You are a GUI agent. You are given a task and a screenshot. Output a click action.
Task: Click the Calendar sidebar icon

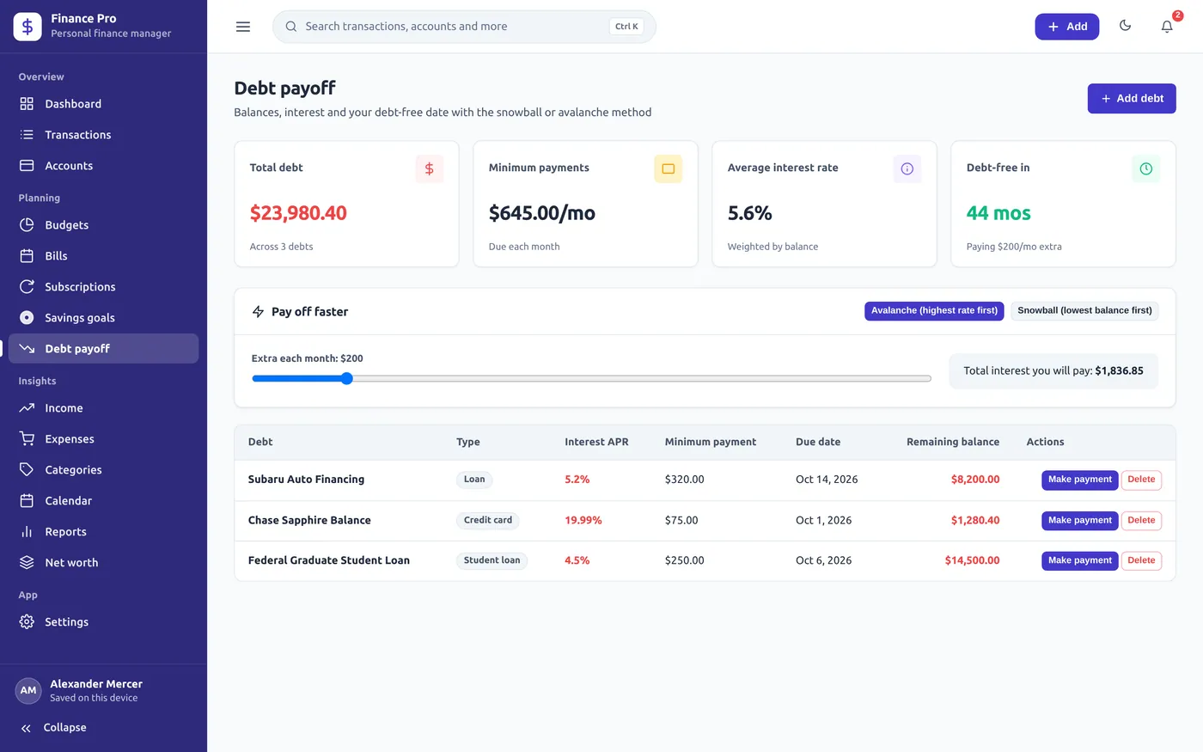coord(27,501)
